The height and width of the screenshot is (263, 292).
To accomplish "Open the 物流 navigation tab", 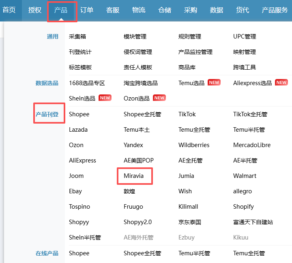I will (x=139, y=10).
